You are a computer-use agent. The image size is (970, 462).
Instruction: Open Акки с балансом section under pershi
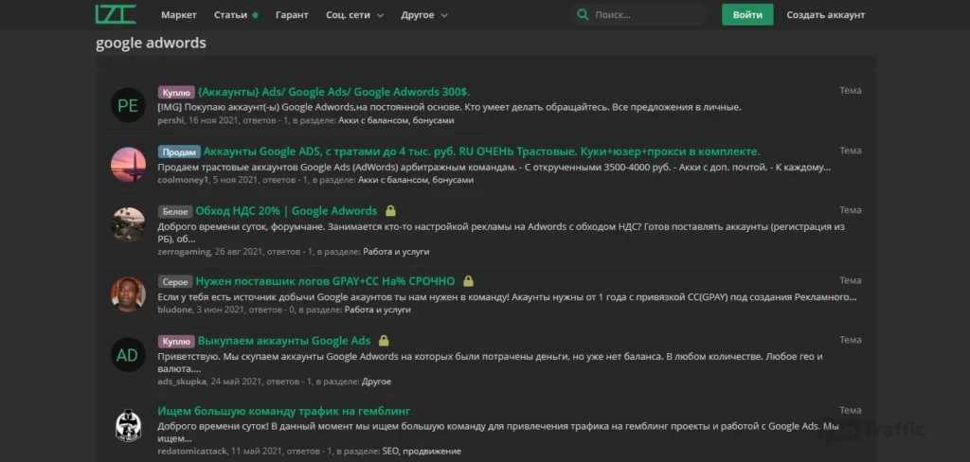tap(397, 120)
